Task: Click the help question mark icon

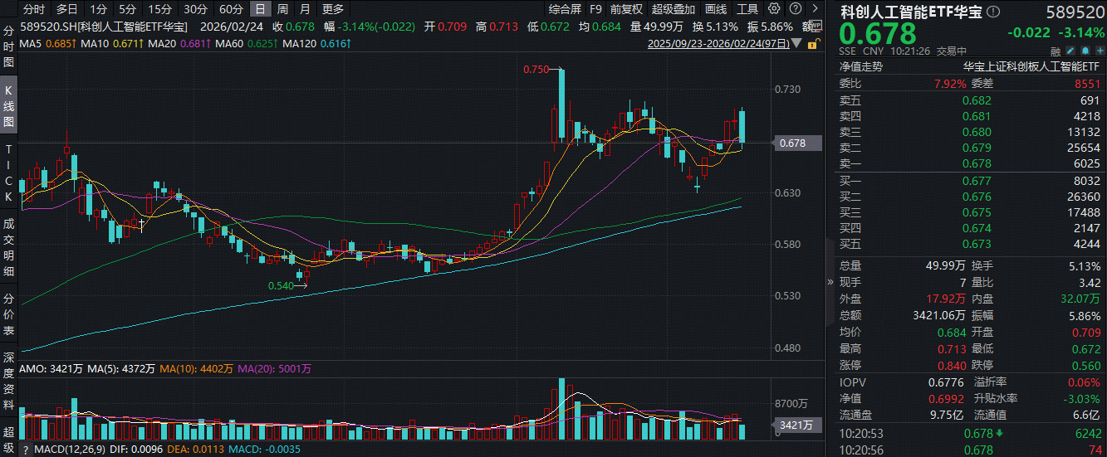Action: (x=794, y=9)
